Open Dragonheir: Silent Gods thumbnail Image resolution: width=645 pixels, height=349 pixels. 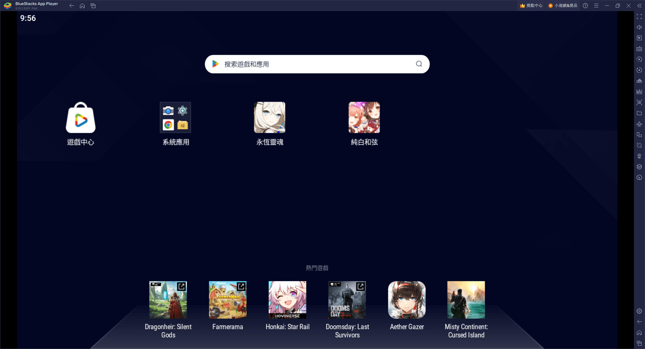(x=168, y=300)
